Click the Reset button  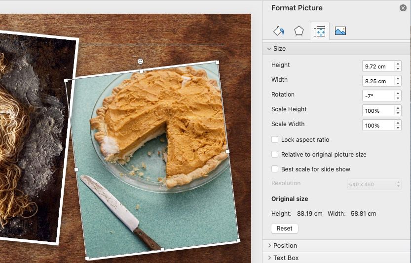(284, 229)
